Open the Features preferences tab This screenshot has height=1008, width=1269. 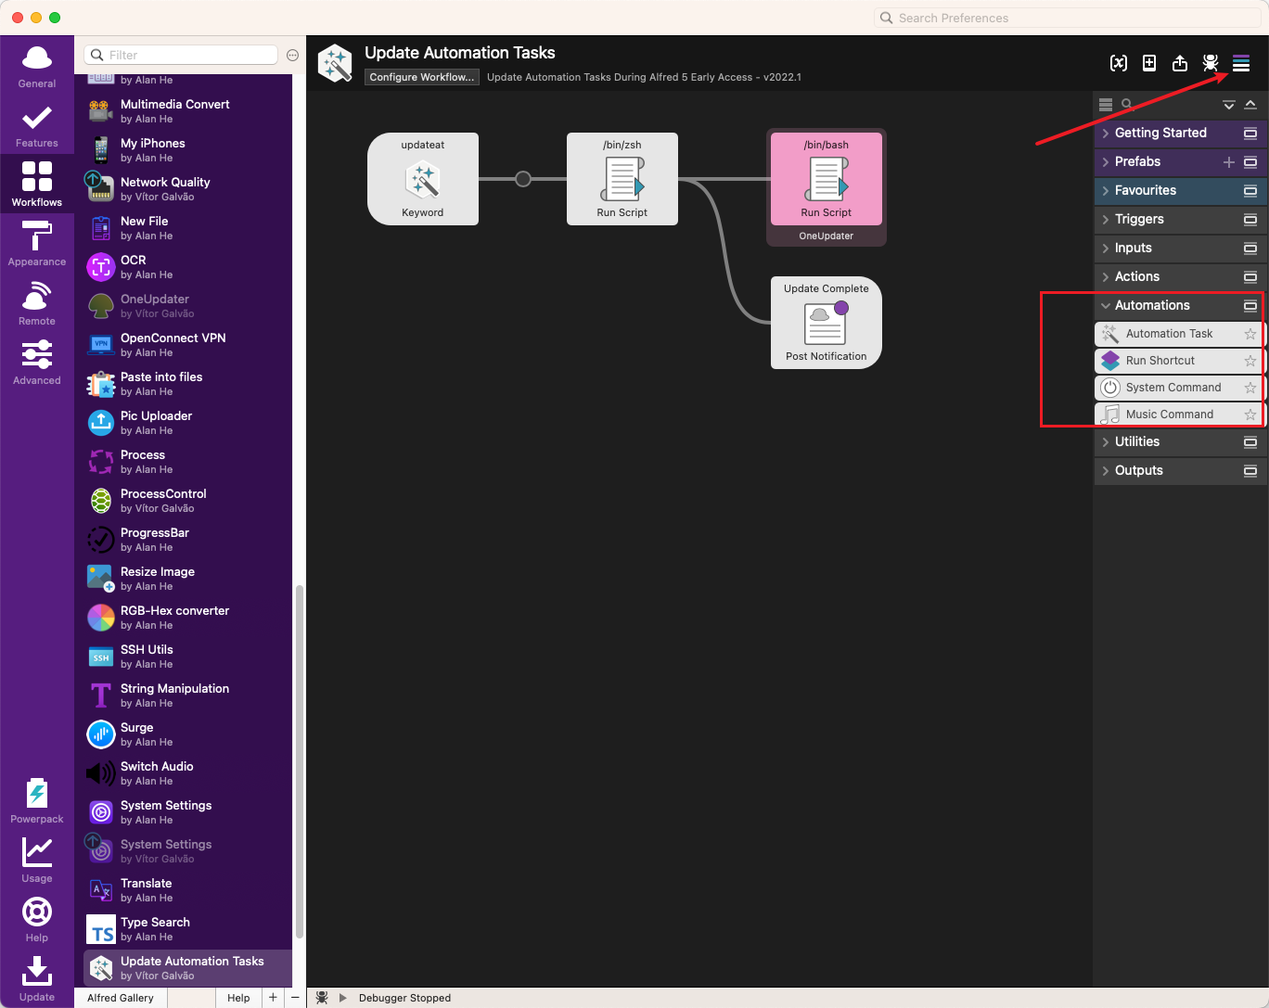(37, 126)
